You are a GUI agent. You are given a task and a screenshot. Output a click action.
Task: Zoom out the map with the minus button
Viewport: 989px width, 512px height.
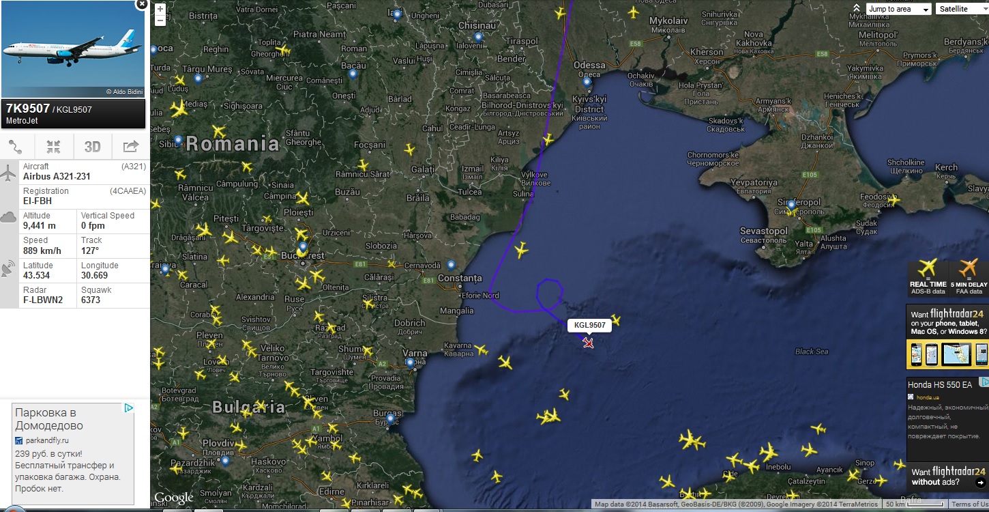pyautogui.click(x=160, y=20)
